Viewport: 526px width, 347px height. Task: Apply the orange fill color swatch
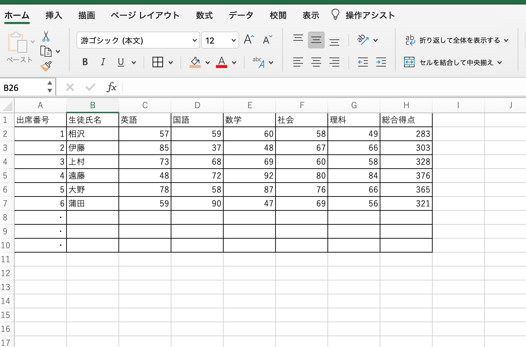(195, 62)
